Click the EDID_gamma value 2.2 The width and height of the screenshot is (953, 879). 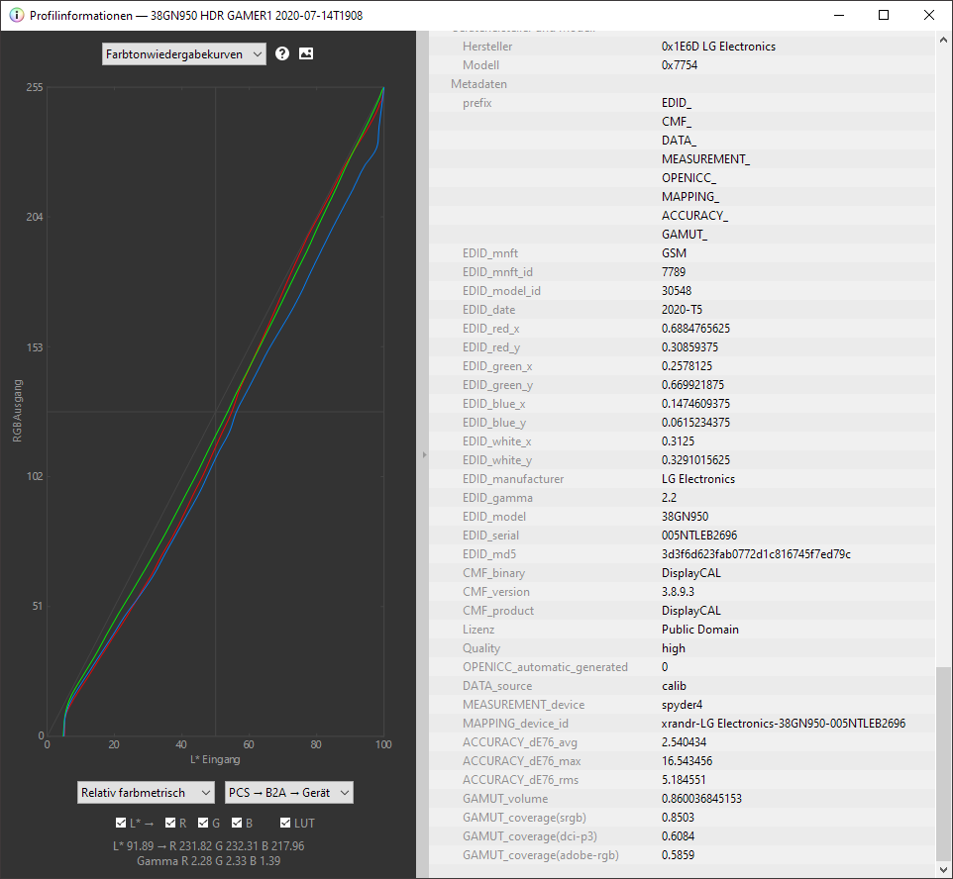point(669,498)
